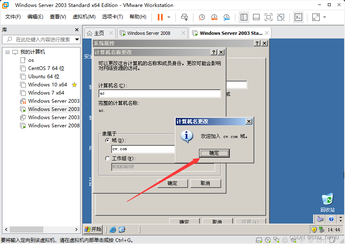
Task: Click the language bar help icon
Action: (331, 219)
